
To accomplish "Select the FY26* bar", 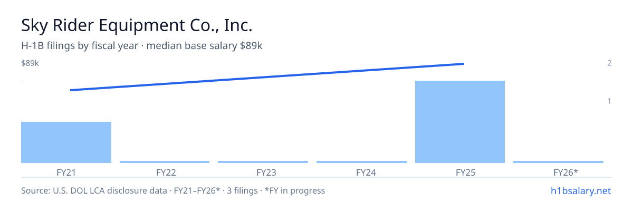I will (559, 162).
